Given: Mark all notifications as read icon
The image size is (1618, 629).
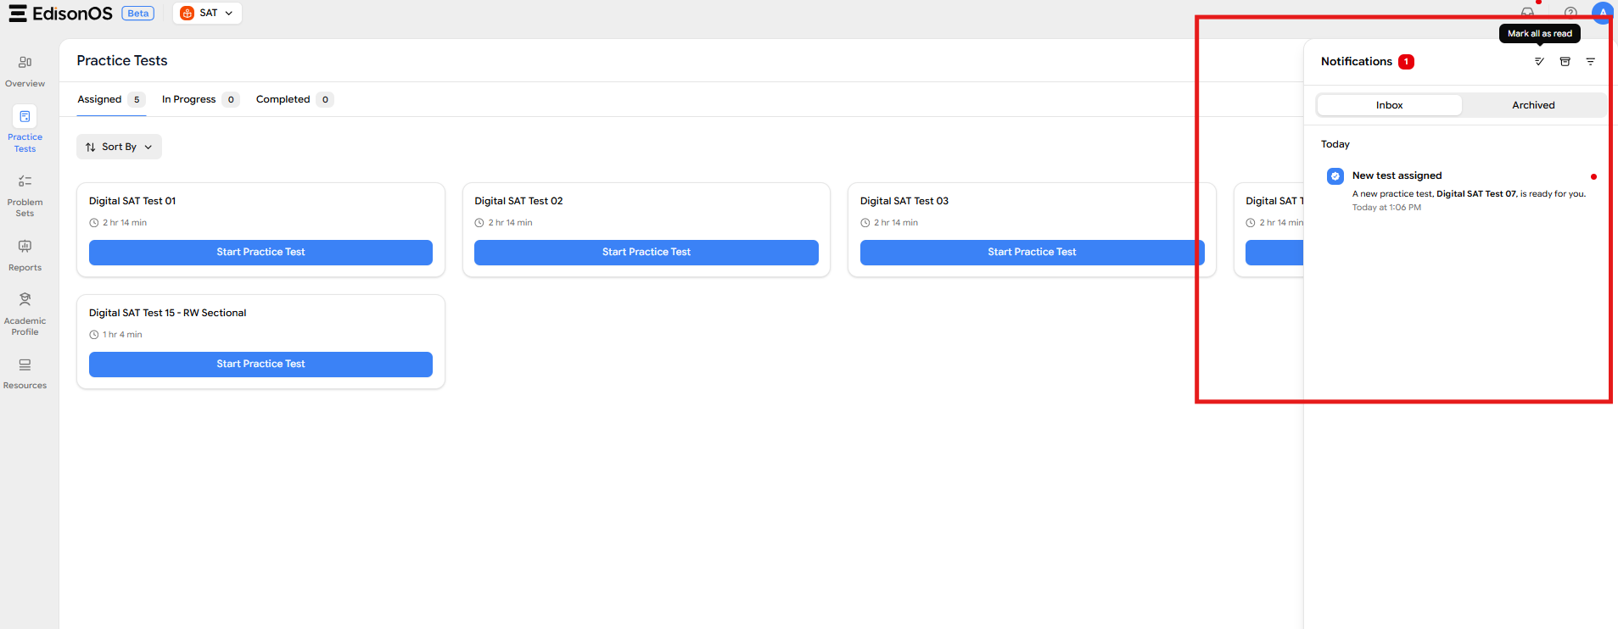Looking at the screenshot, I should pyautogui.click(x=1539, y=62).
